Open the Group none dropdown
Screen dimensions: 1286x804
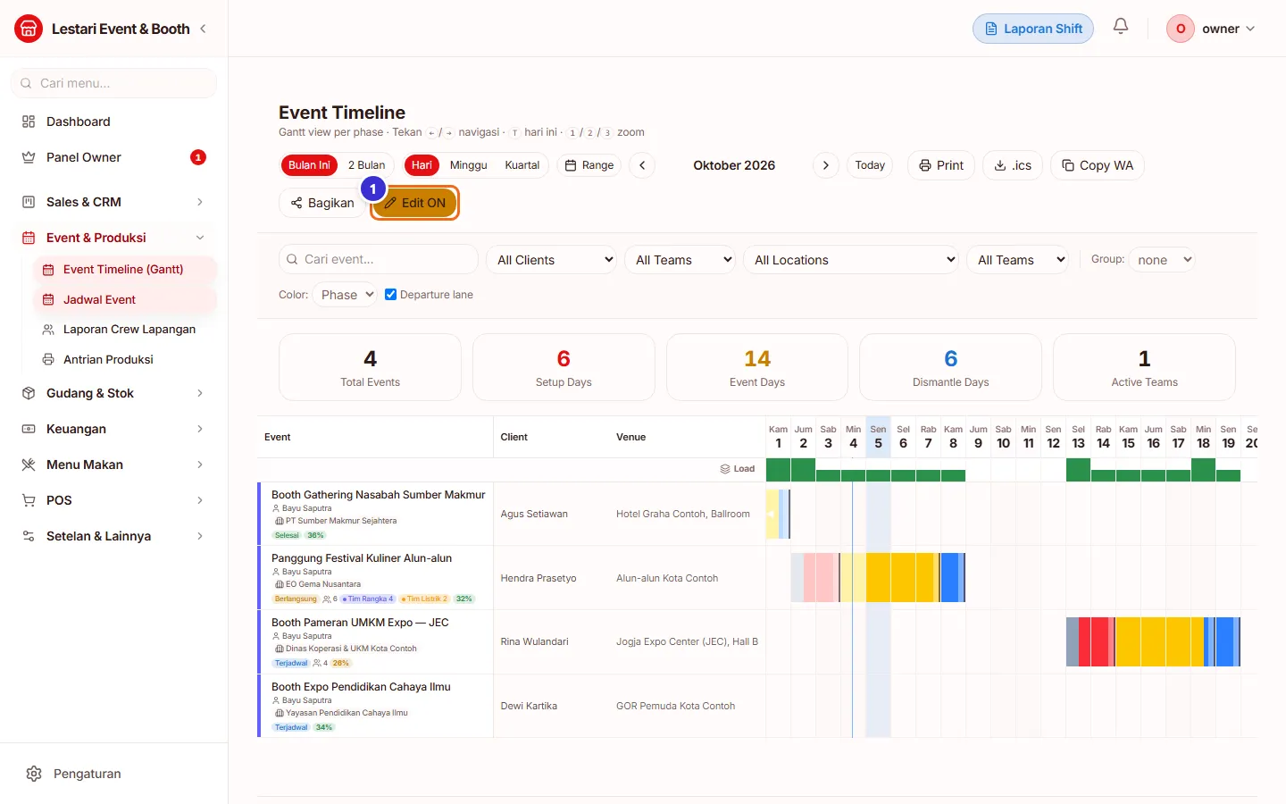tap(1164, 260)
